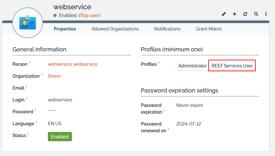Viewport: 275px width, 156px height.
Task: Switch to the Properties tab
Action: (65, 29)
